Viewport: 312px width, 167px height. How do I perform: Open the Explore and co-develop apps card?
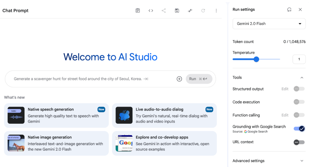point(164,143)
